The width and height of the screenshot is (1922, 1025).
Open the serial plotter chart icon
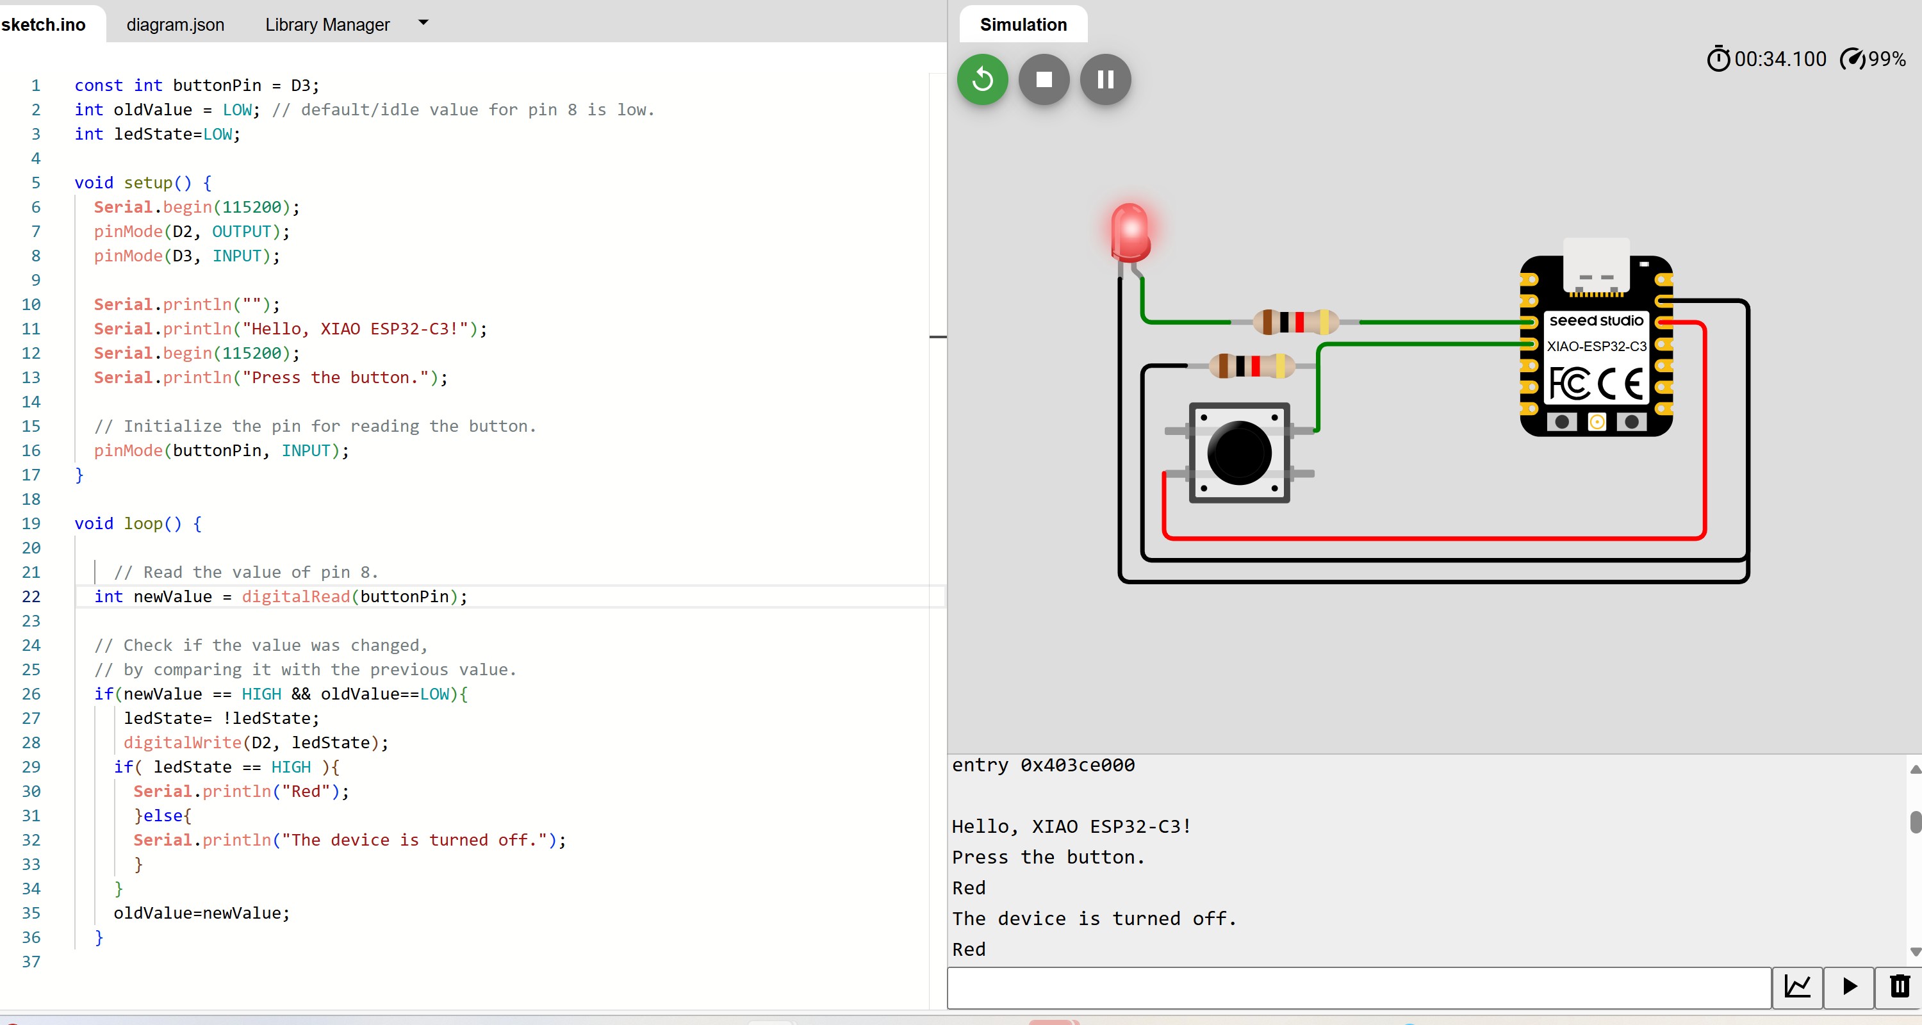(1798, 986)
